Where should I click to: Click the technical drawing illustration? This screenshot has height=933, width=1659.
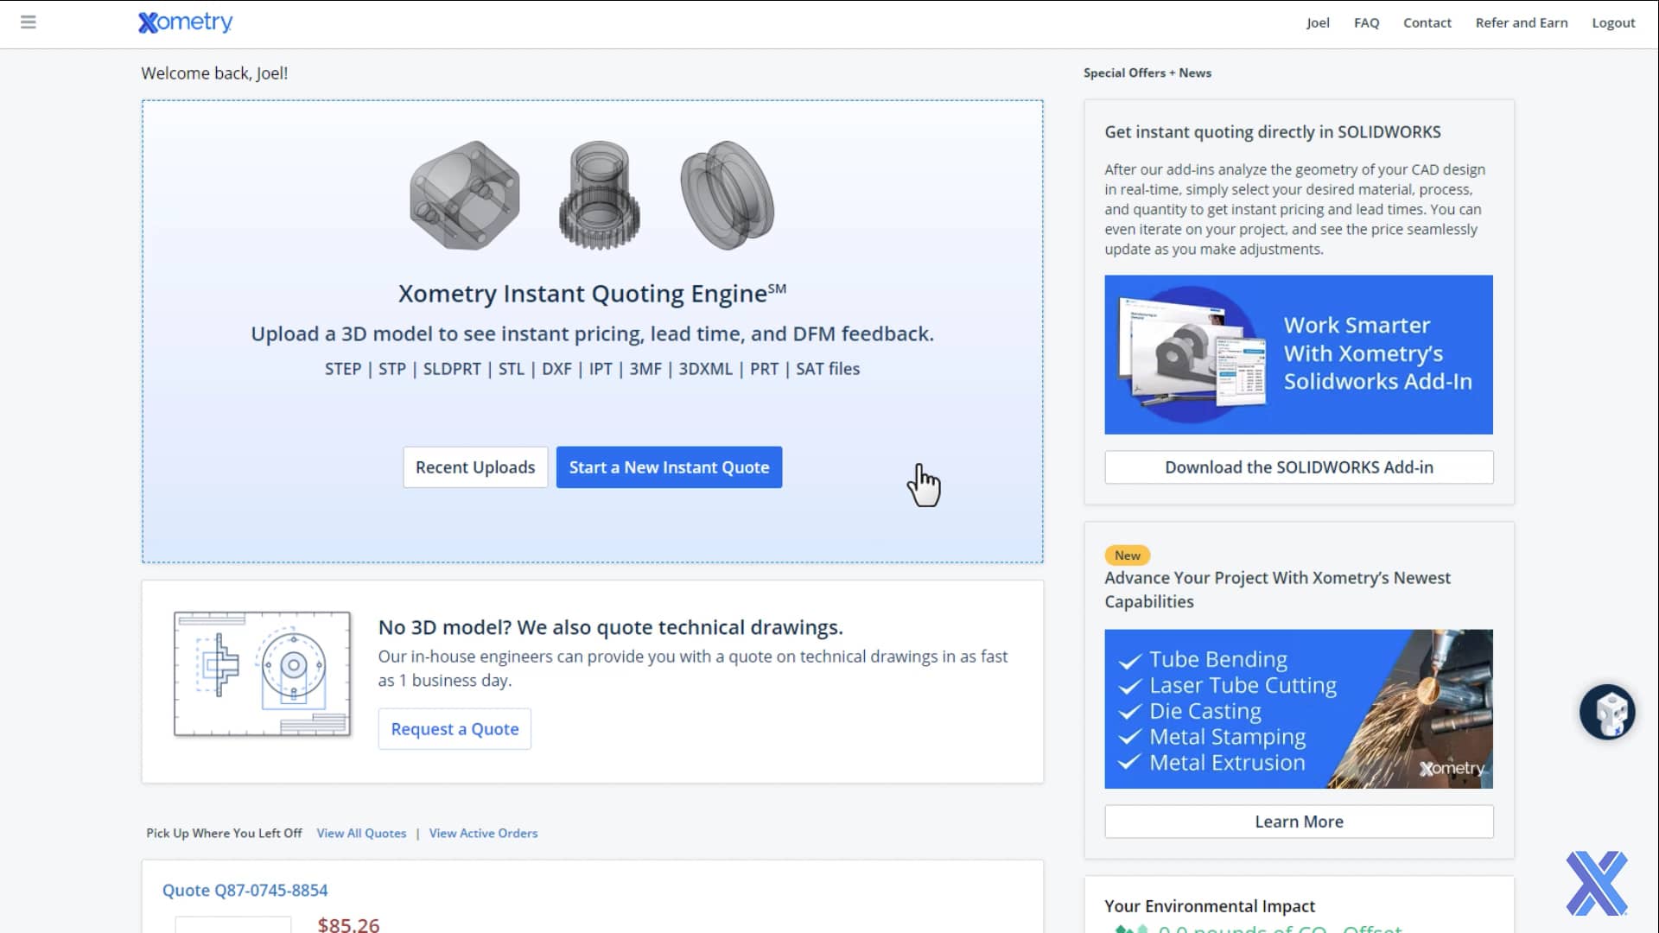pos(262,673)
